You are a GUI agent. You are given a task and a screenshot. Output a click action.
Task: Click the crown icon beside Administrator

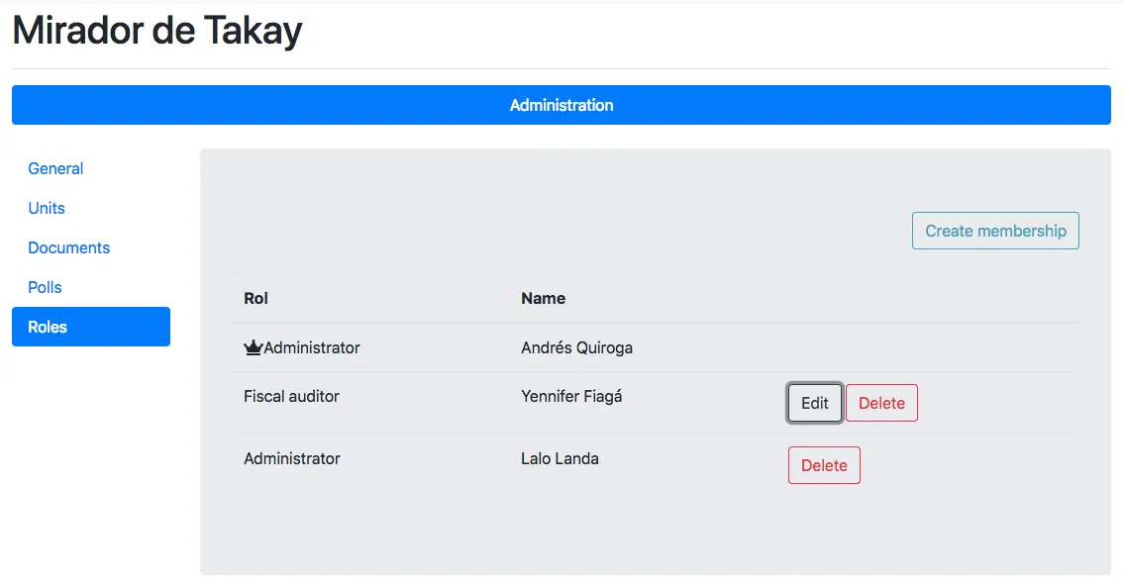tap(254, 347)
